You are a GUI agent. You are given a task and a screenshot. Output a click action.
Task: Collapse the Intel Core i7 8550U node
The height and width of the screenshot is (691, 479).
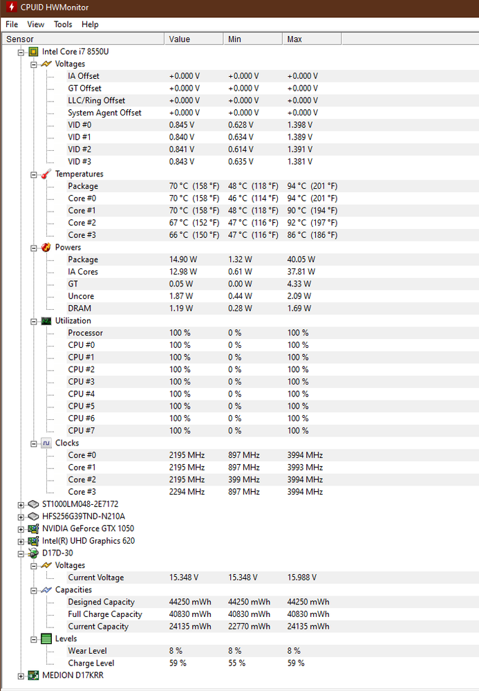(21, 52)
